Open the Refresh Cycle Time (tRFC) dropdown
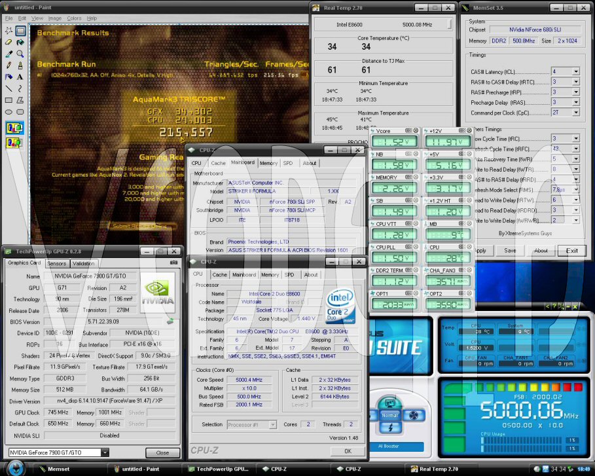595x476 pixels. [576, 149]
